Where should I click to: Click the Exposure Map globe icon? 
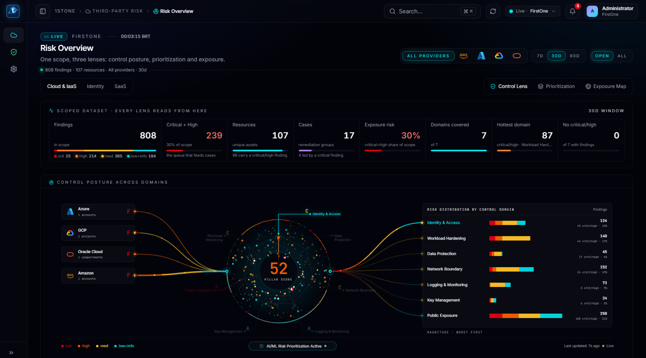click(588, 86)
